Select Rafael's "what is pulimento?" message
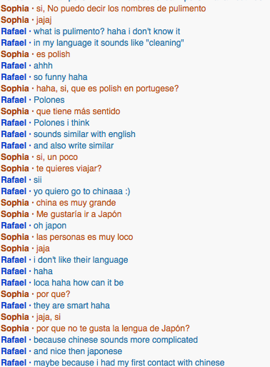 [106, 31]
